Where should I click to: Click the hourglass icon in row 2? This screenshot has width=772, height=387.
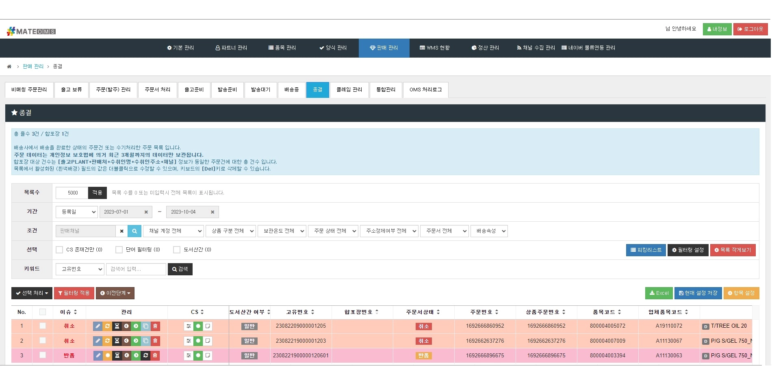(x=117, y=341)
